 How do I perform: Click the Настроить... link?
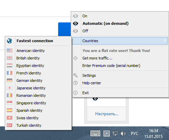coord(106,114)
